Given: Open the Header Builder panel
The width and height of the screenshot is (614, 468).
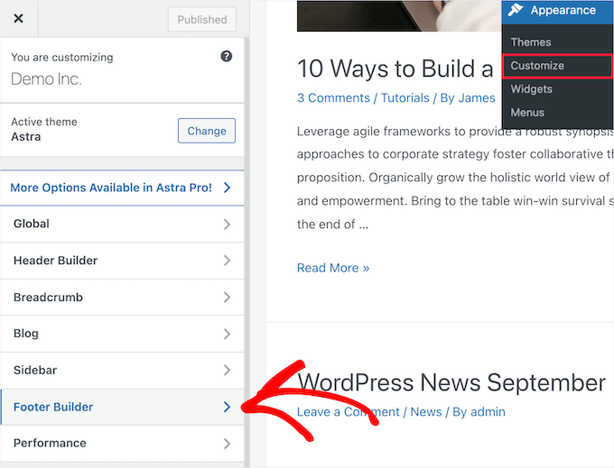Looking at the screenshot, I should [x=122, y=261].
